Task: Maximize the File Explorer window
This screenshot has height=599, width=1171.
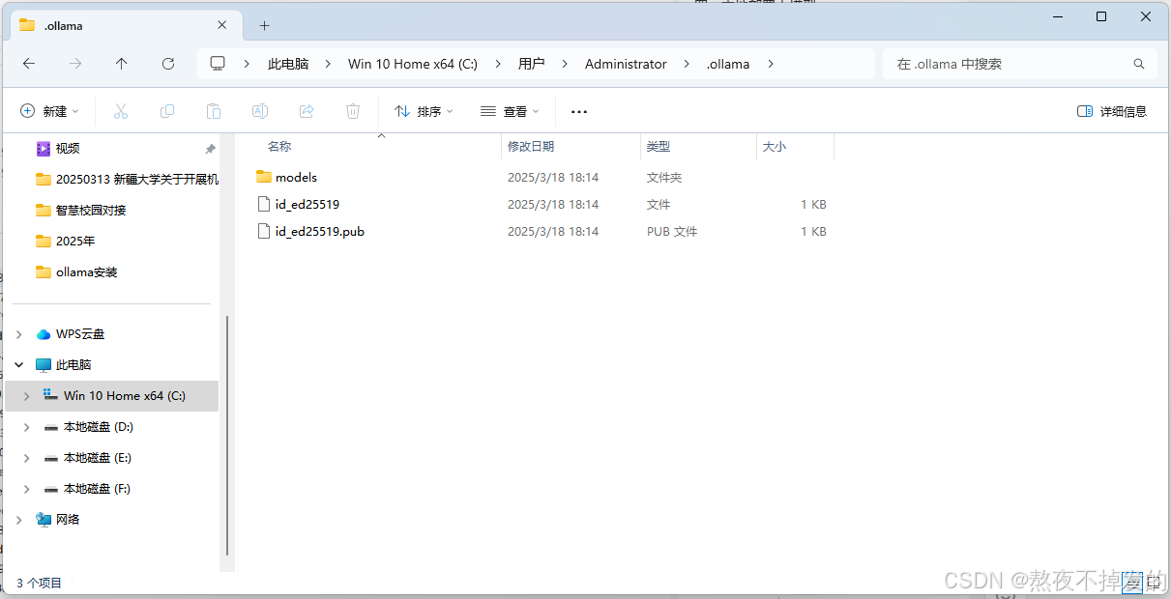Action: coord(1101,16)
